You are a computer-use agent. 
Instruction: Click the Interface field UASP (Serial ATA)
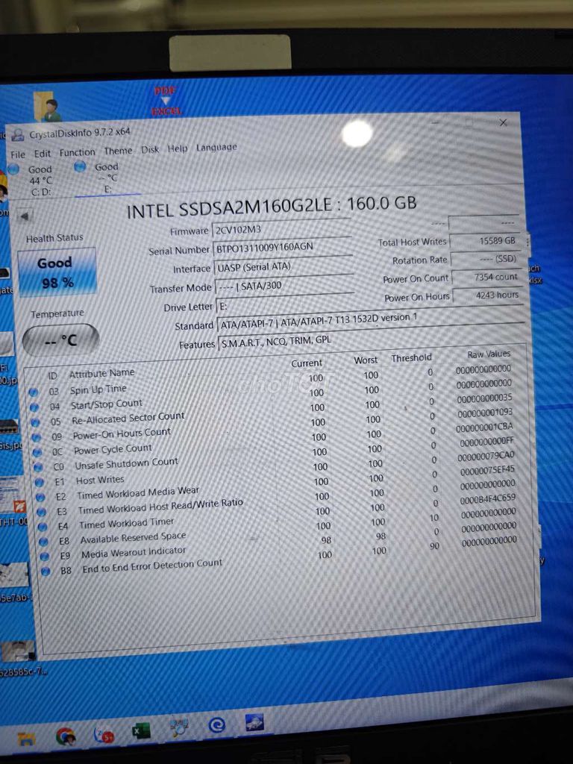[x=283, y=266]
